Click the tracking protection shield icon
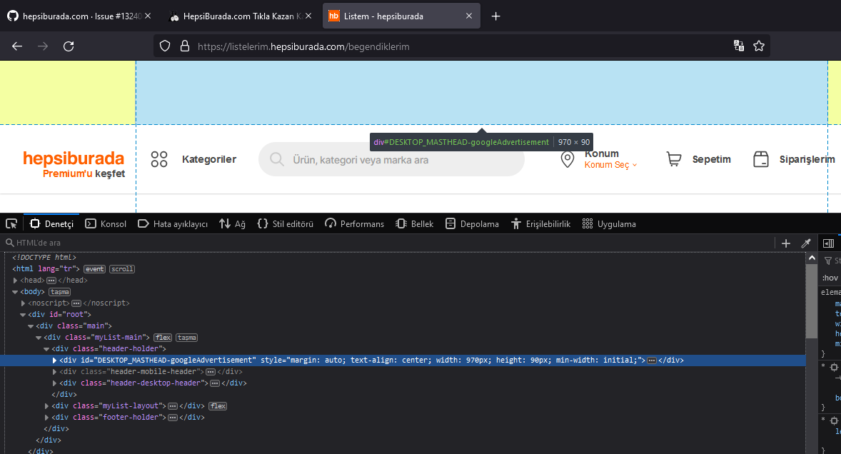Image resolution: width=841 pixels, height=454 pixels. (x=165, y=46)
